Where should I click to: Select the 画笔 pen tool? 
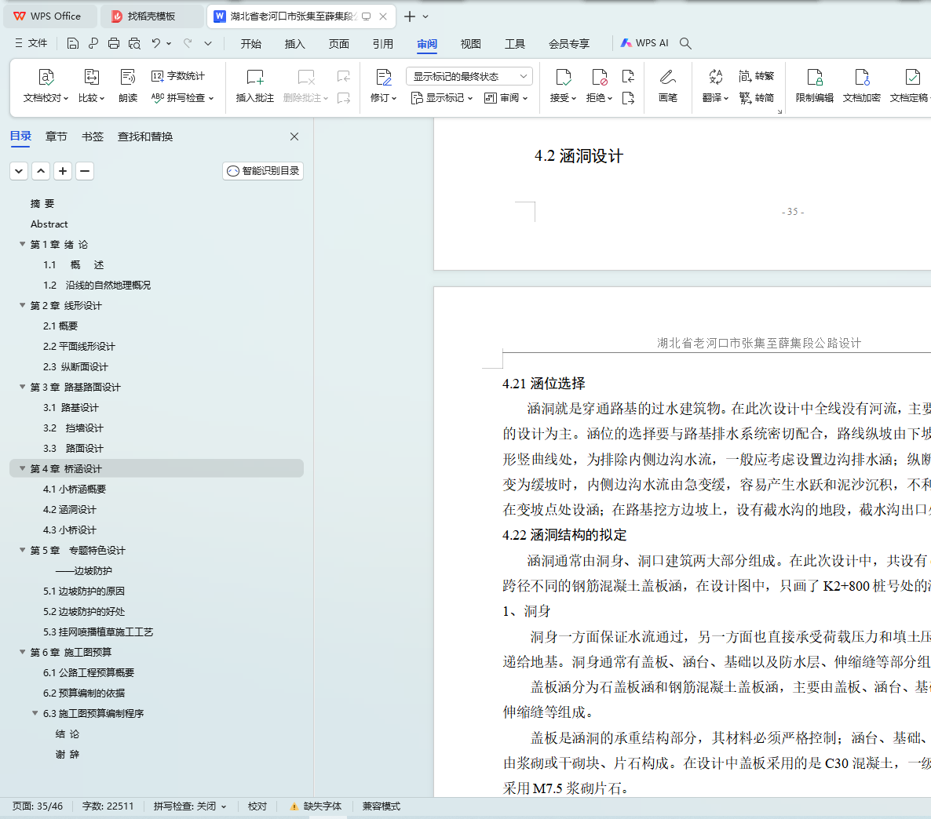click(667, 86)
